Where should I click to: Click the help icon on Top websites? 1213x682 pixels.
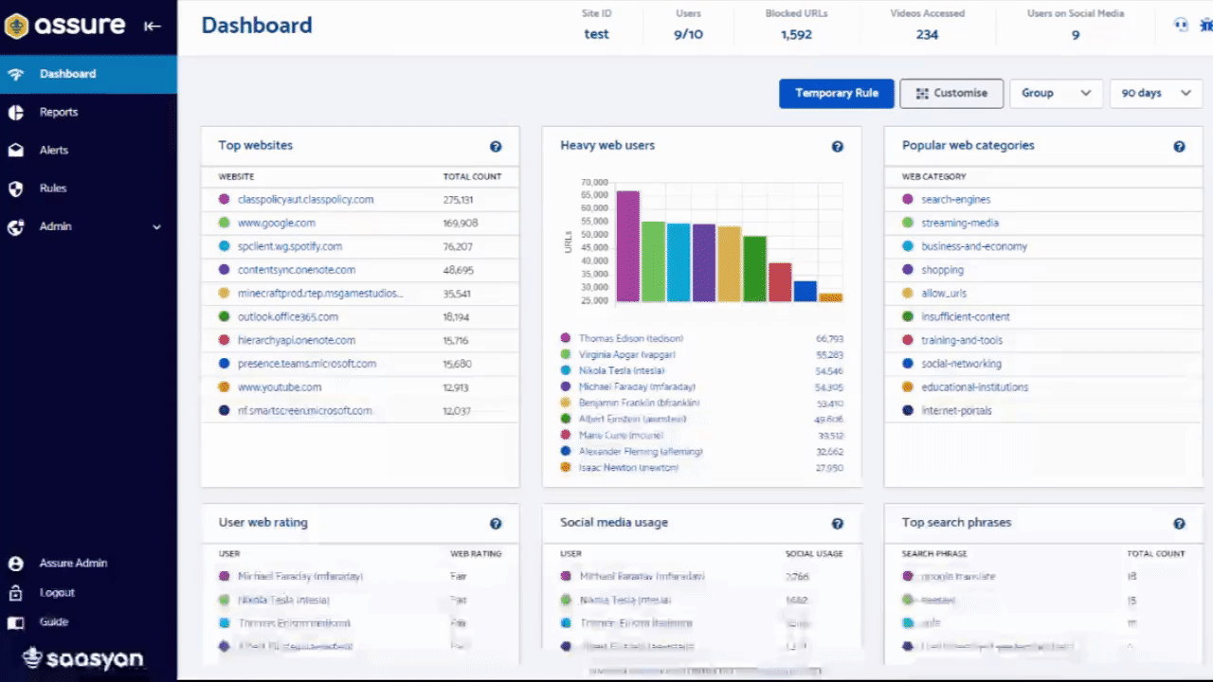(x=496, y=147)
